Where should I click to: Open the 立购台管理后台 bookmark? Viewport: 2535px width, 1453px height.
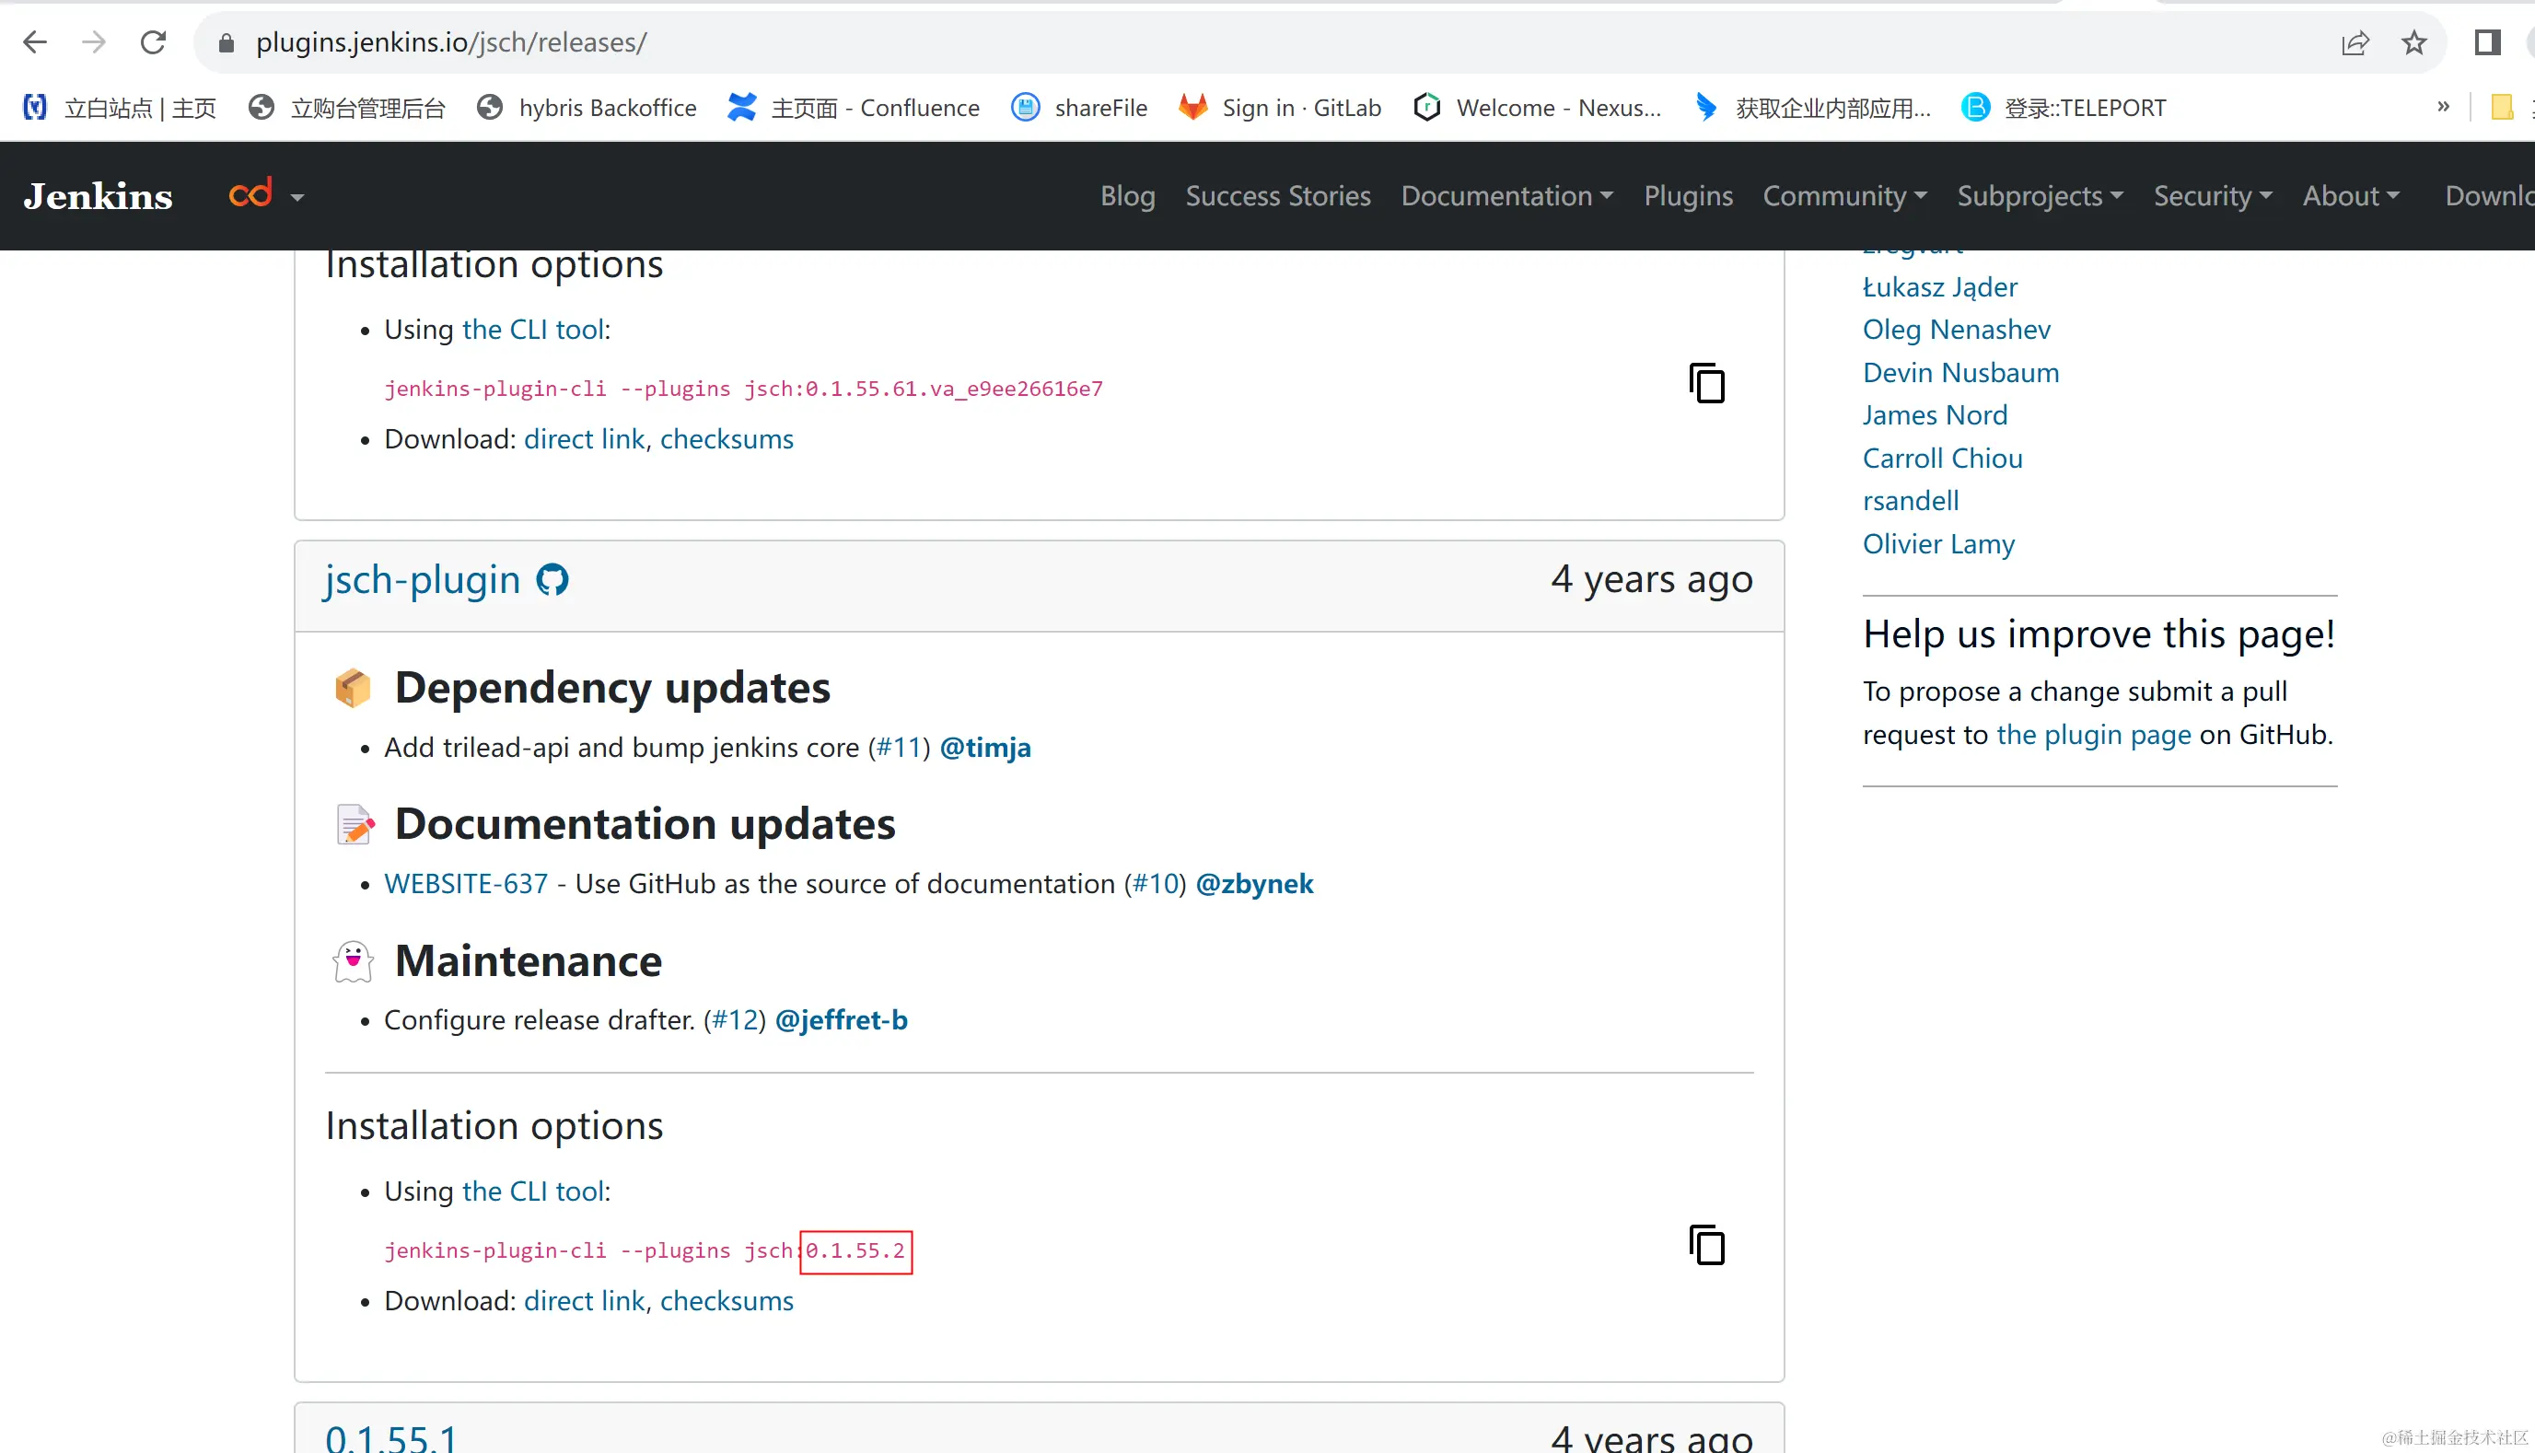click(347, 108)
